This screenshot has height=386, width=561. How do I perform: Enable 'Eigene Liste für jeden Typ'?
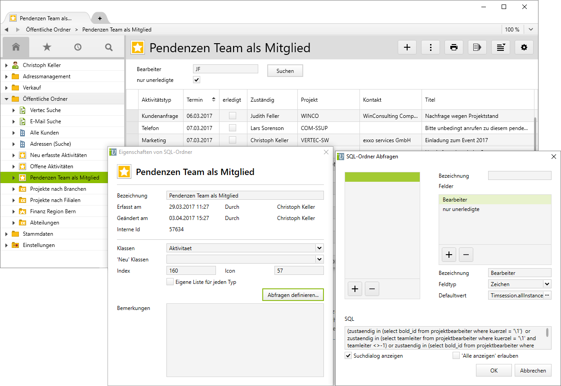pyautogui.click(x=170, y=282)
